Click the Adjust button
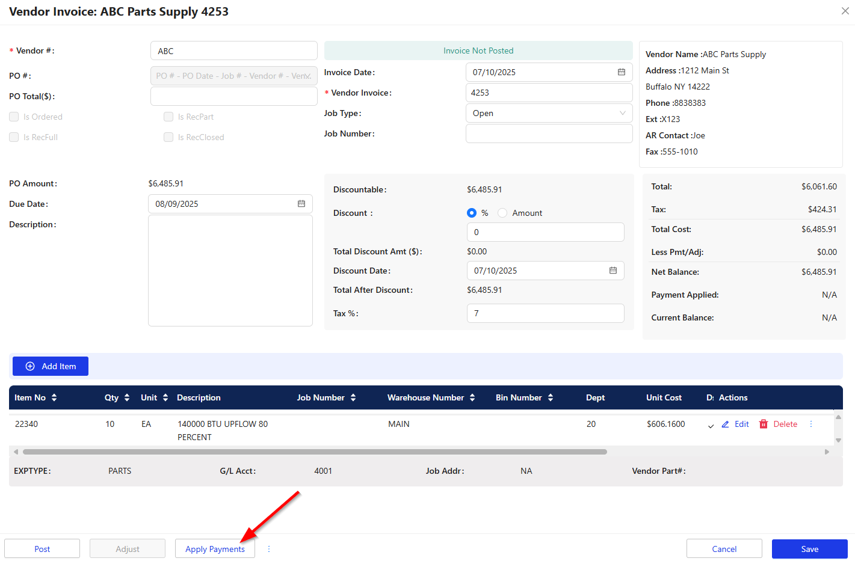The image size is (855, 567). (128, 549)
